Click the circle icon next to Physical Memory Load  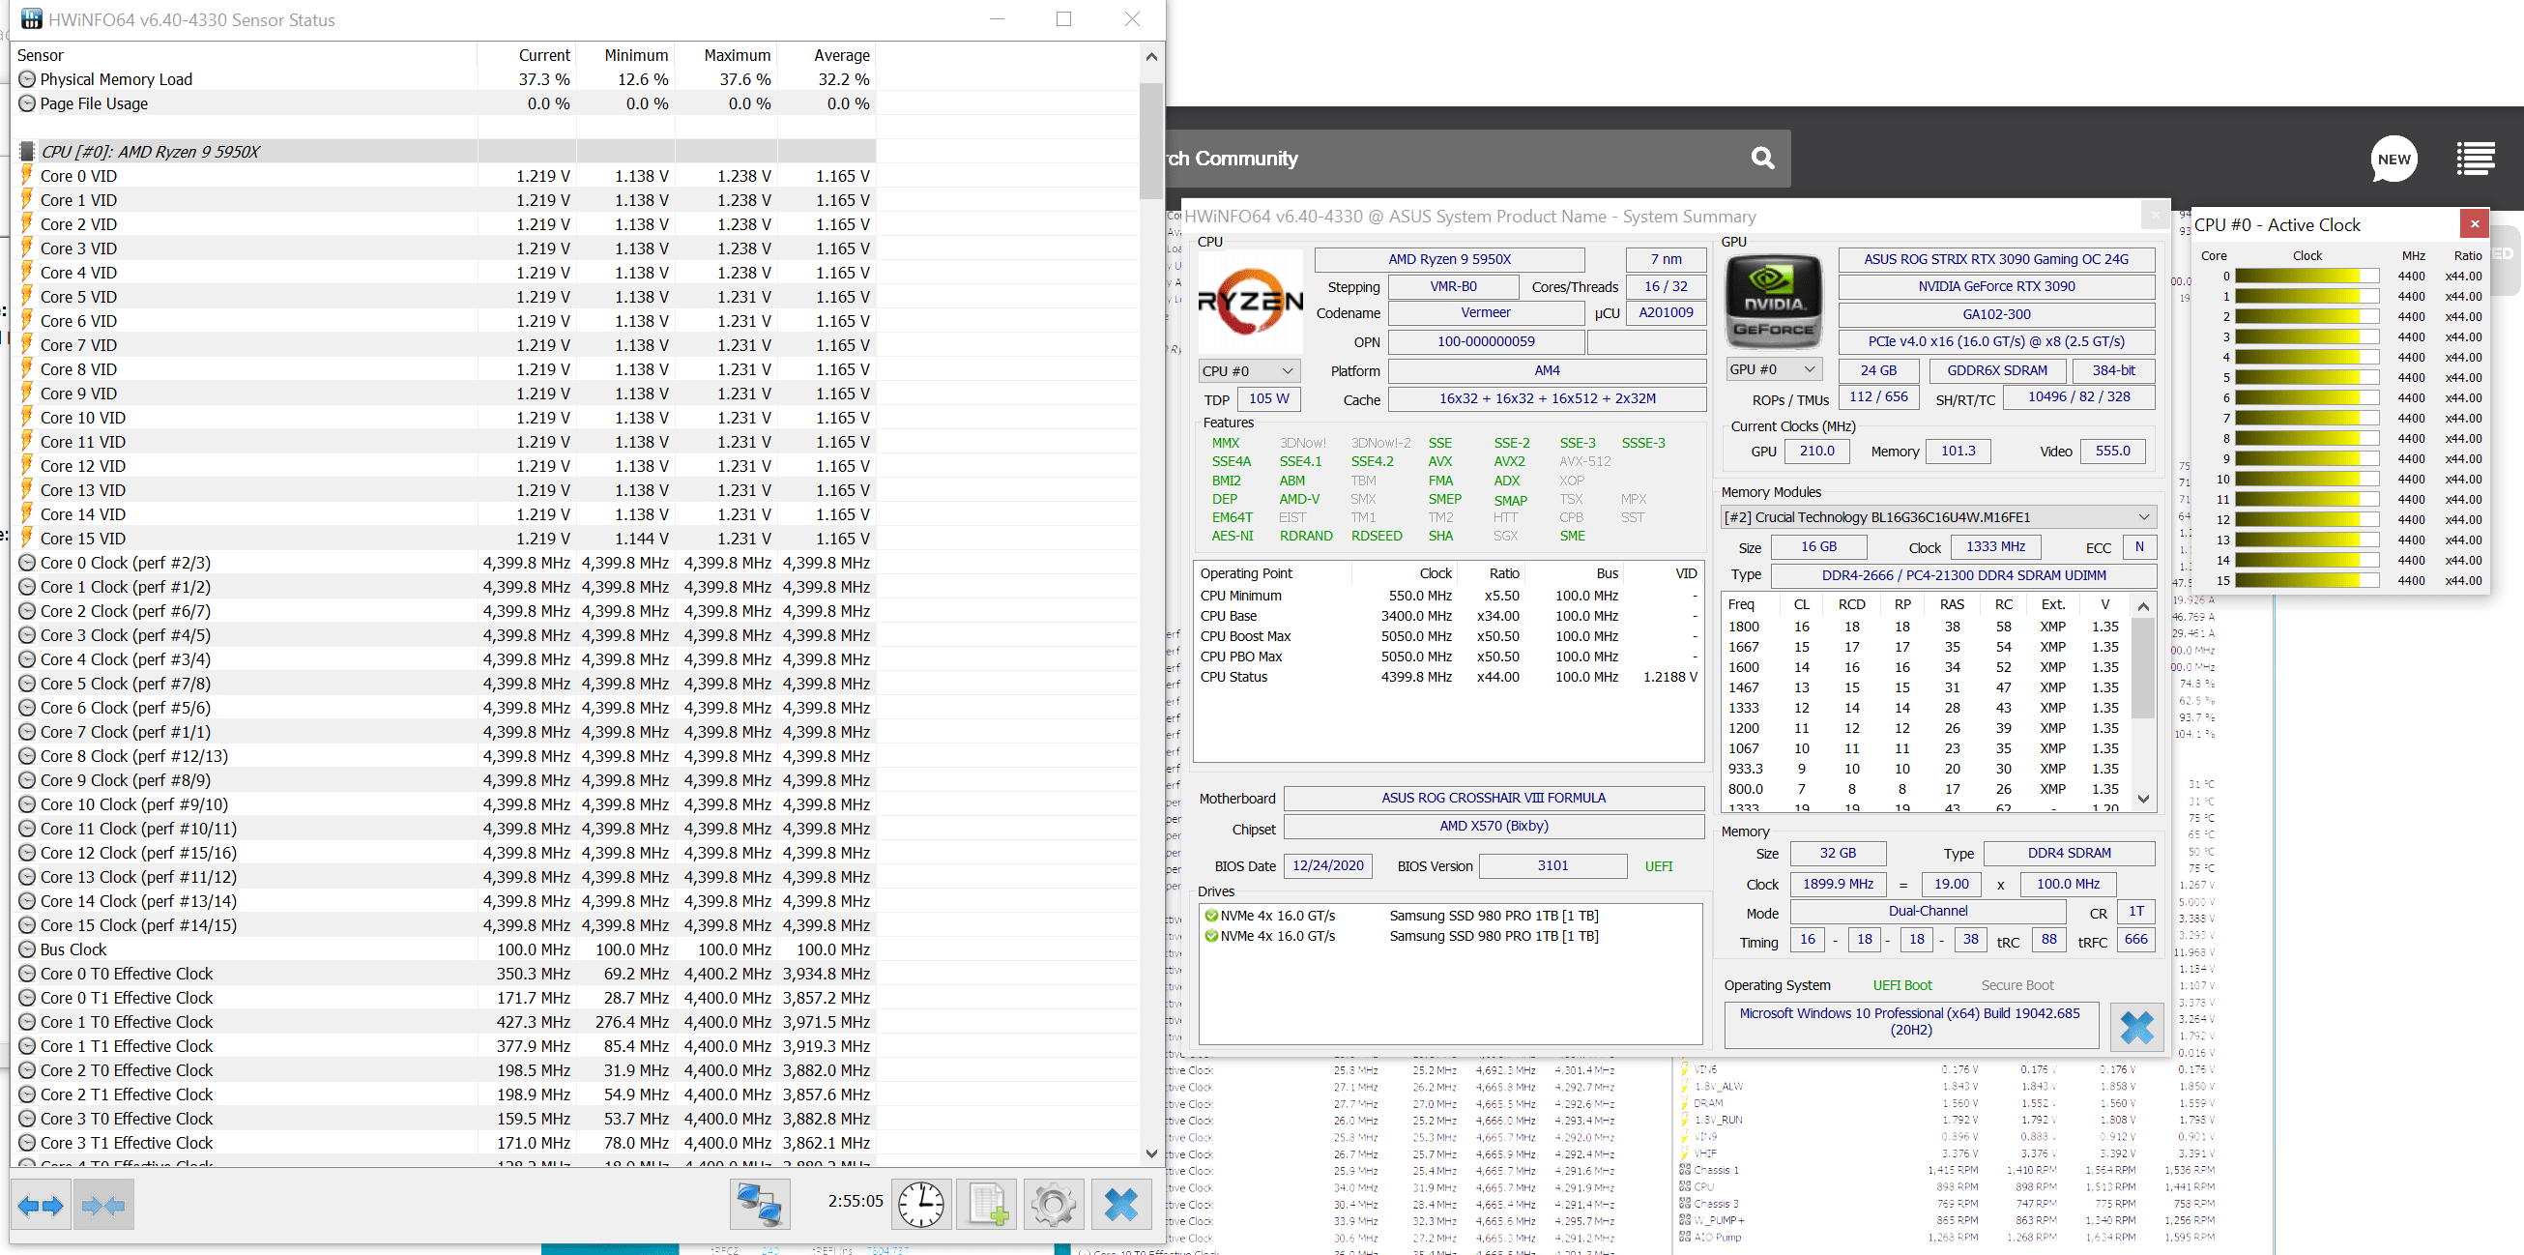click(27, 79)
